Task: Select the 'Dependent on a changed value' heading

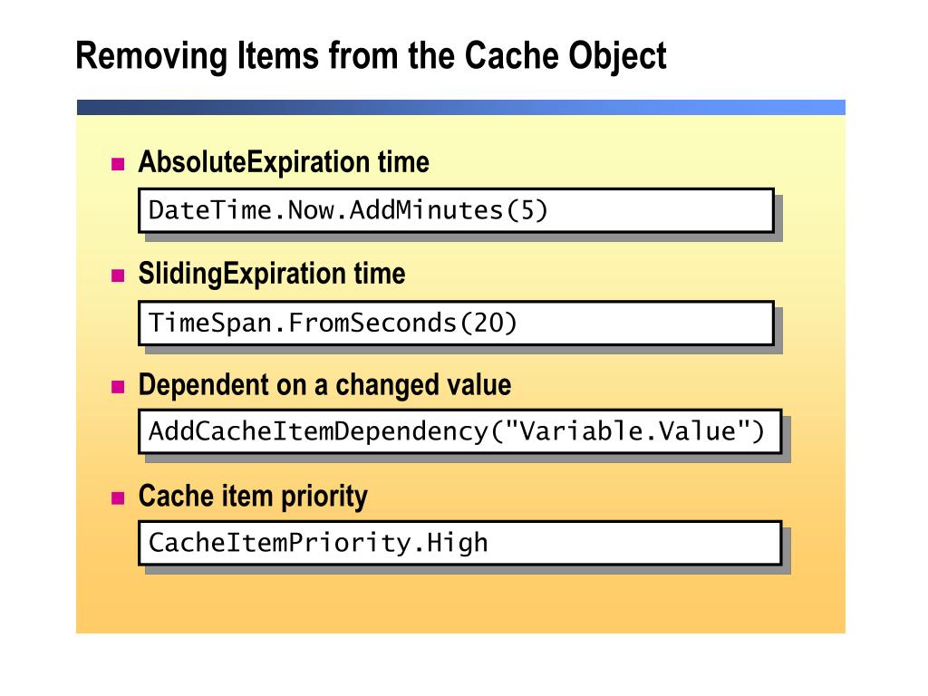Action: tap(324, 385)
